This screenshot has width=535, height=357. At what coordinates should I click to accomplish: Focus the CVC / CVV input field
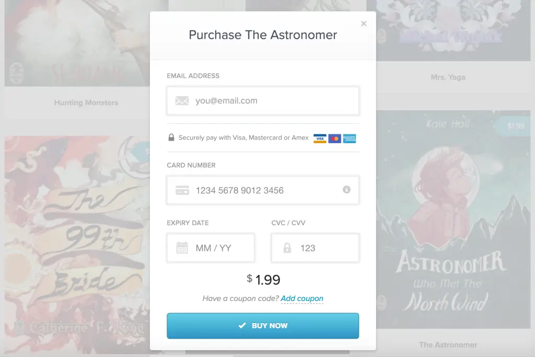[324, 248]
